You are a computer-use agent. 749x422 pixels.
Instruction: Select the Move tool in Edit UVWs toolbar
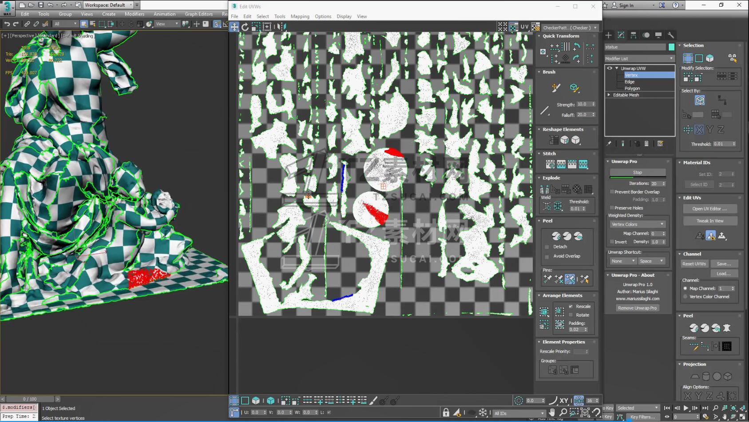tap(234, 27)
